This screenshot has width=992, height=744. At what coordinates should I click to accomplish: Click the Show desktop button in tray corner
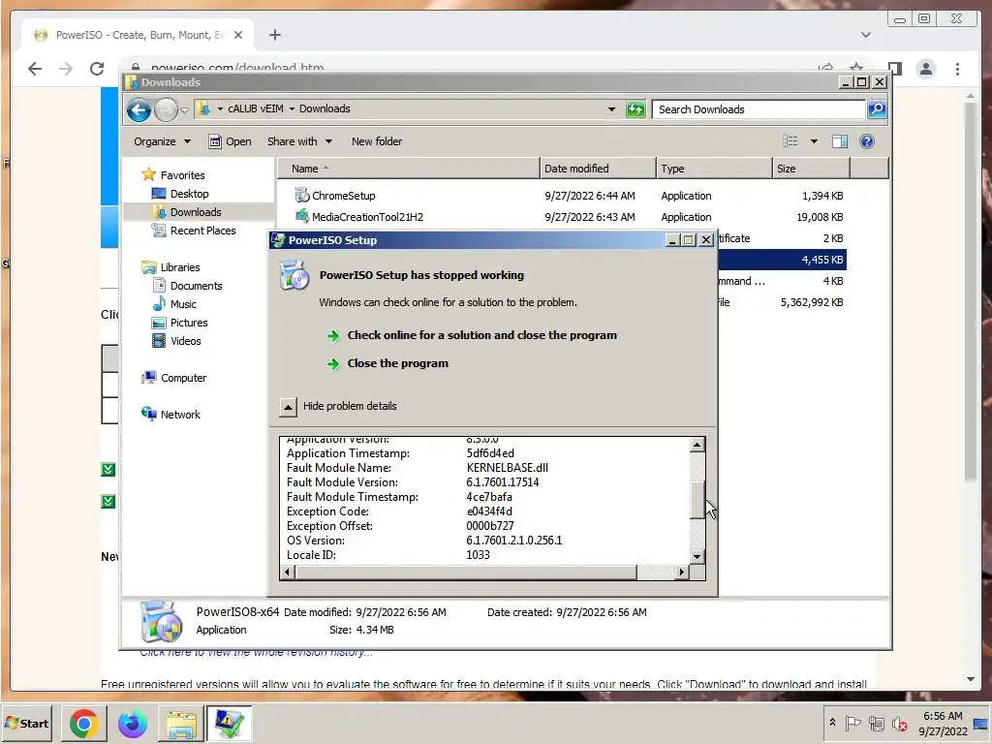click(981, 723)
